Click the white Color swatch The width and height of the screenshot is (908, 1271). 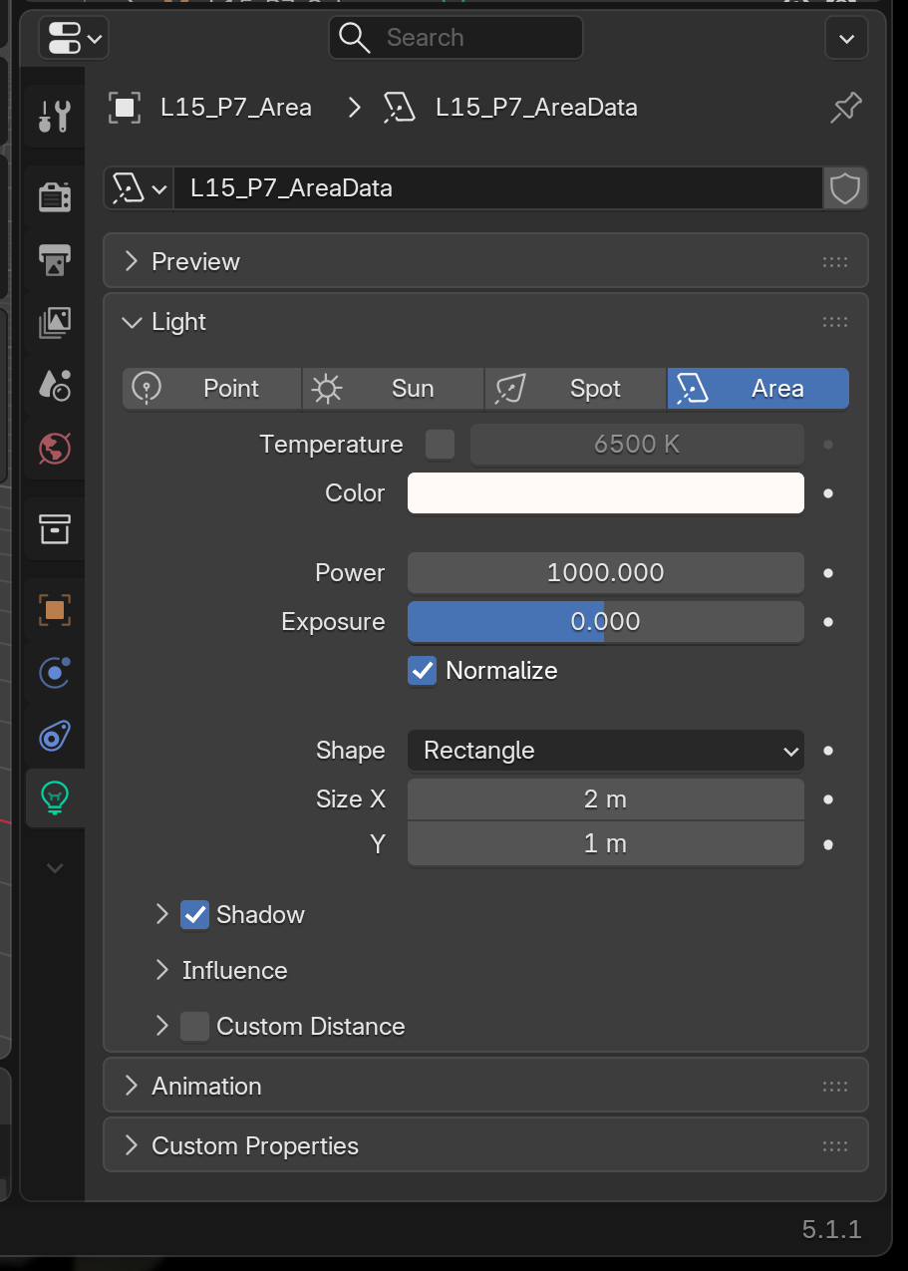click(605, 493)
